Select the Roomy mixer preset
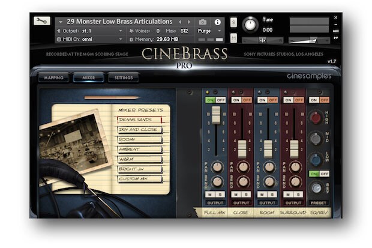 point(140,139)
